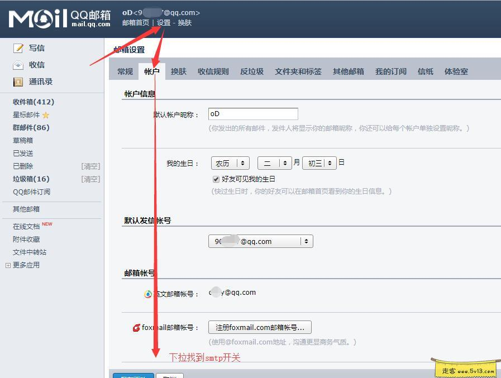Screen dimensions: 501x378
Task: Click the 默认帐户昵称 input field
Action: (x=253, y=113)
